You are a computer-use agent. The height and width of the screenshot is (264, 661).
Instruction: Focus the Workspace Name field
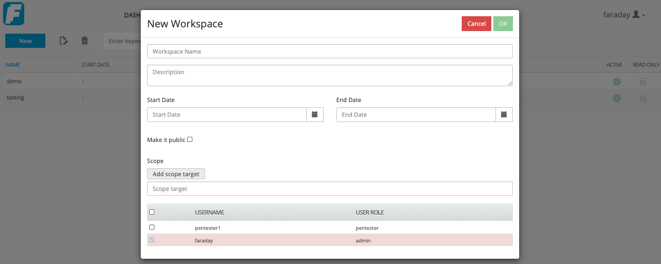point(329,52)
